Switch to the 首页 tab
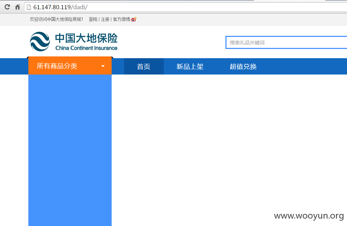347x226 pixels. 144,66
